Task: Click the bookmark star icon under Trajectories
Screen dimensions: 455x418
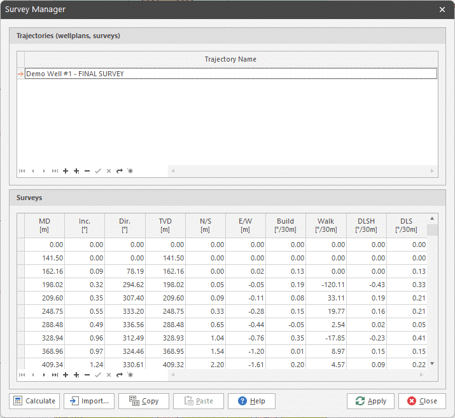Action: [130, 171]
